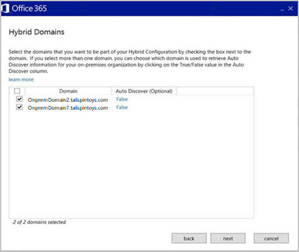Viewport: 299px width, 252px height.
Task: Sort by the Domain column header
Action: [x=68, y=91]
